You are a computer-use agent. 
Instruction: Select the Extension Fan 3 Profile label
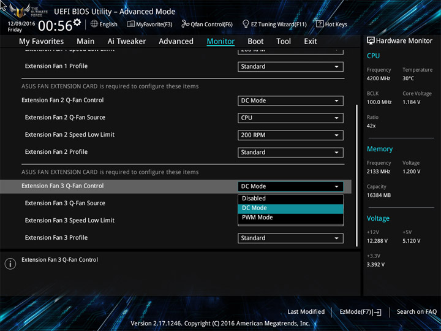tap(56, 238)
